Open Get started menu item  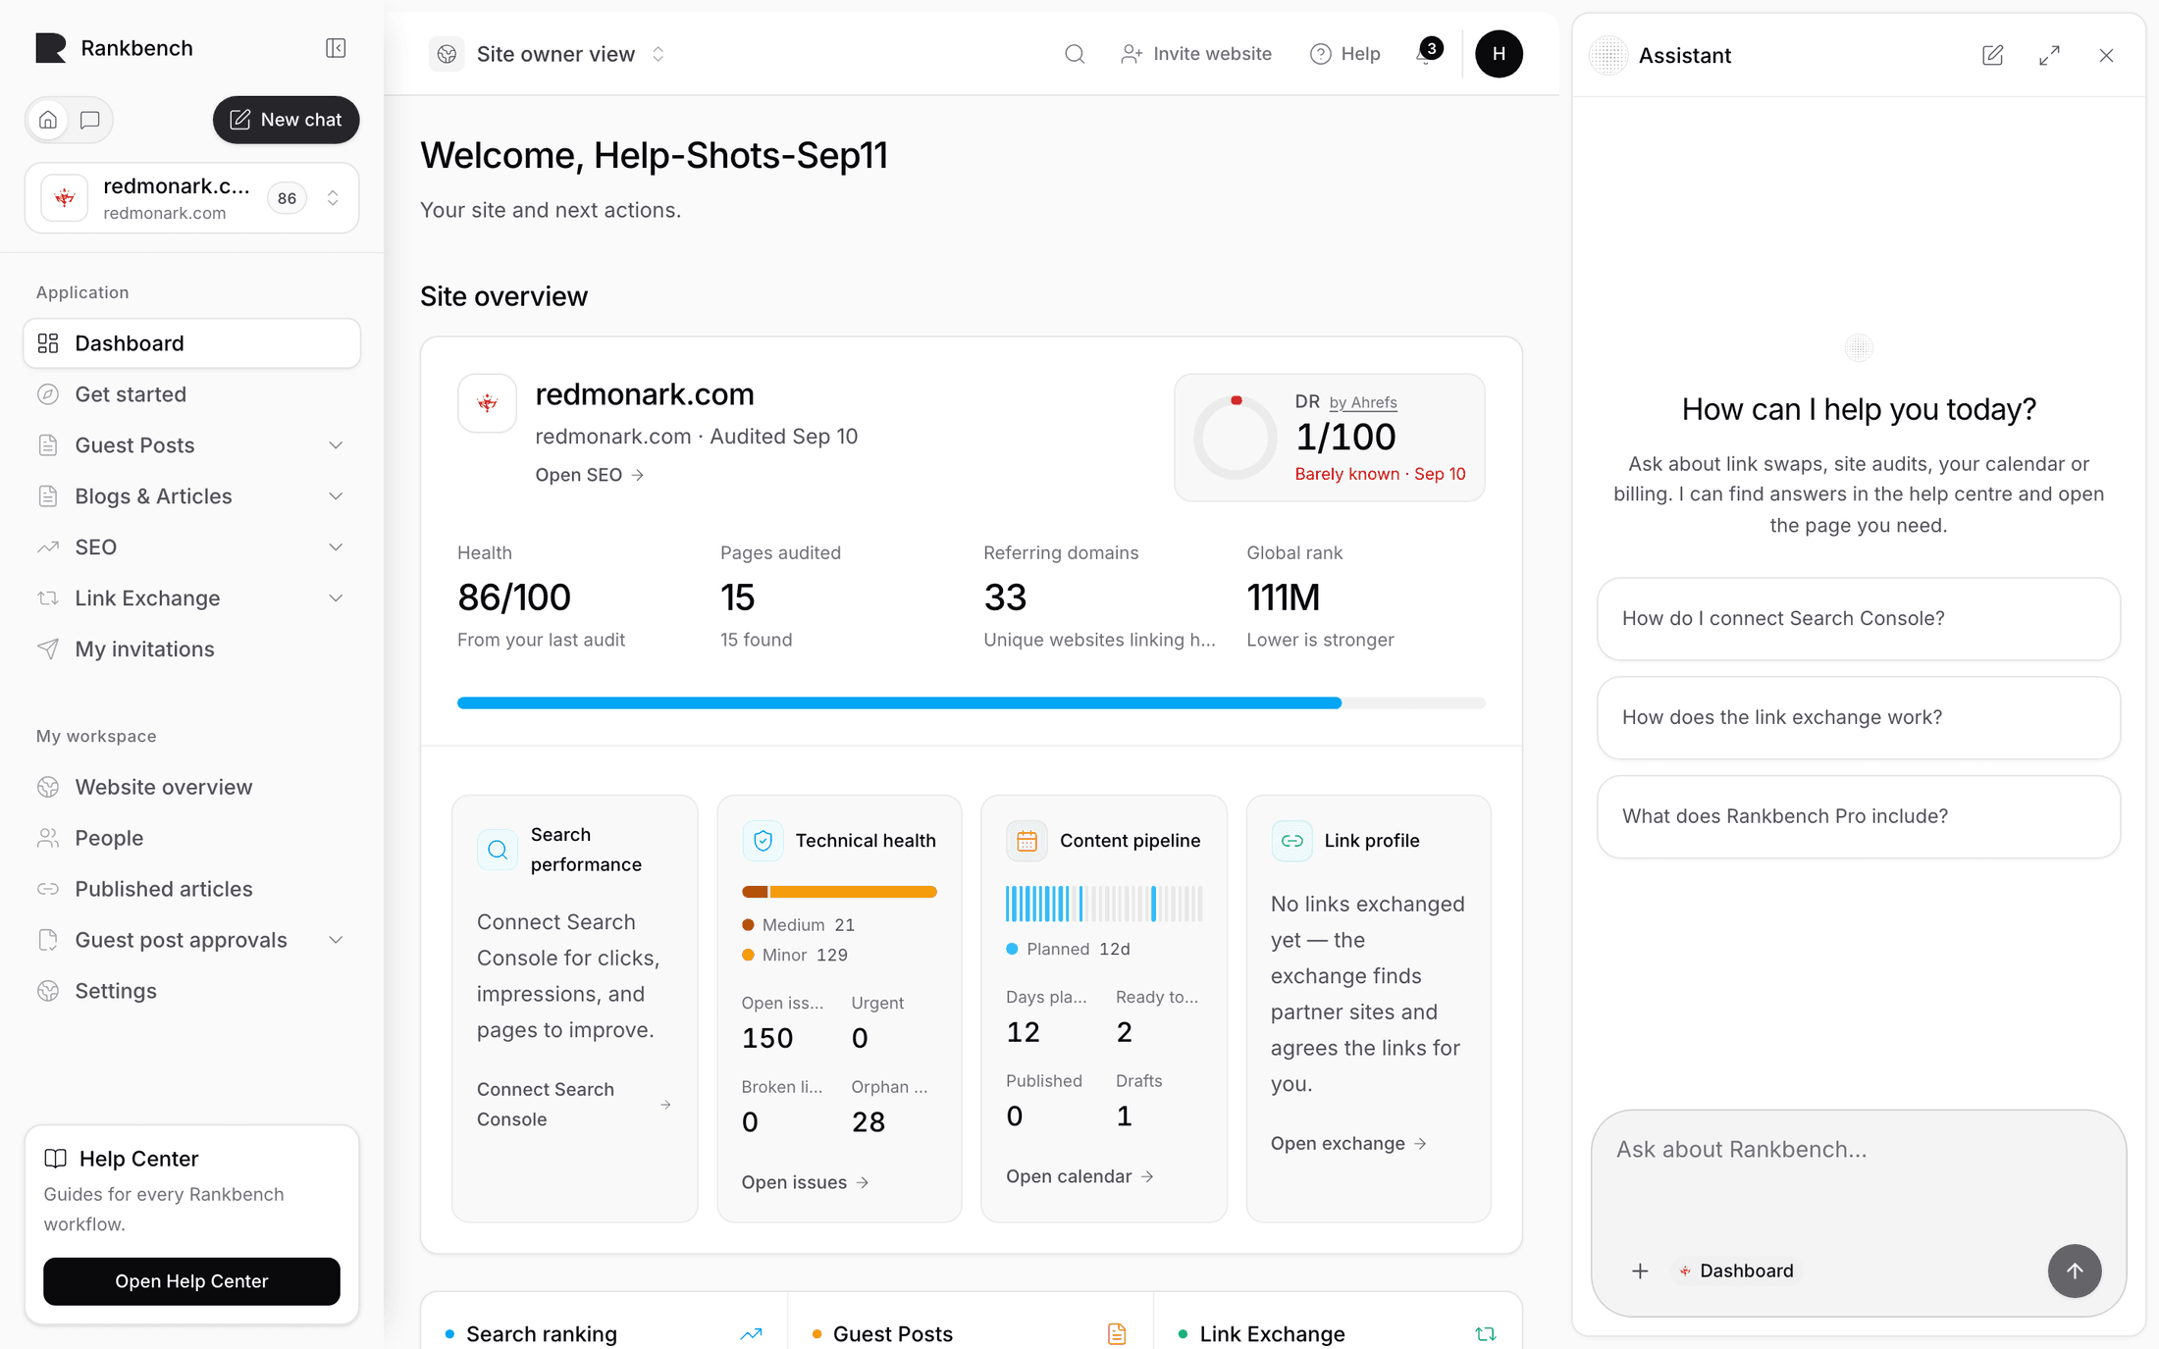click(191, 394)
